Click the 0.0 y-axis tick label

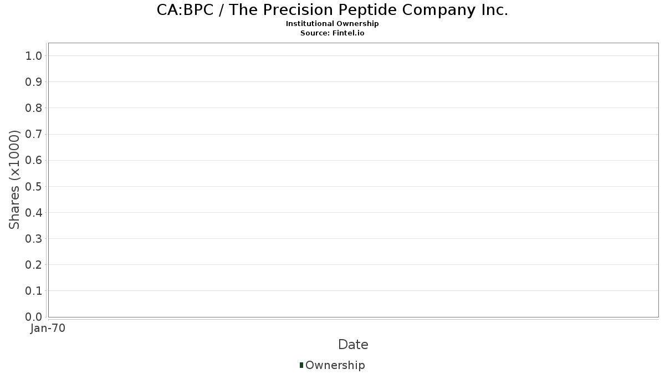point(34,317)
